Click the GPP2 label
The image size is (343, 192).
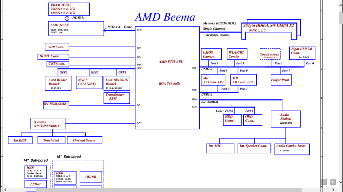point(95,72)
